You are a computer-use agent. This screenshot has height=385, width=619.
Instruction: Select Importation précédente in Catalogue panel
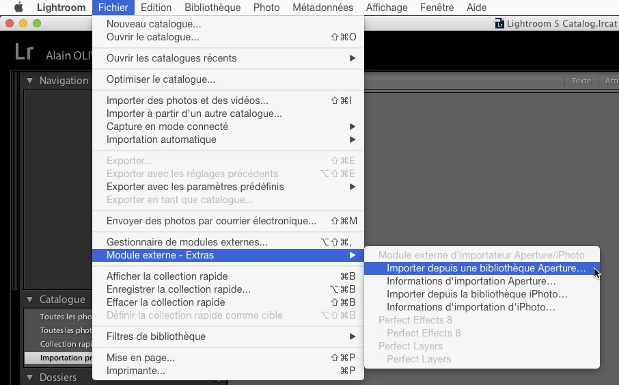[59, 358]
